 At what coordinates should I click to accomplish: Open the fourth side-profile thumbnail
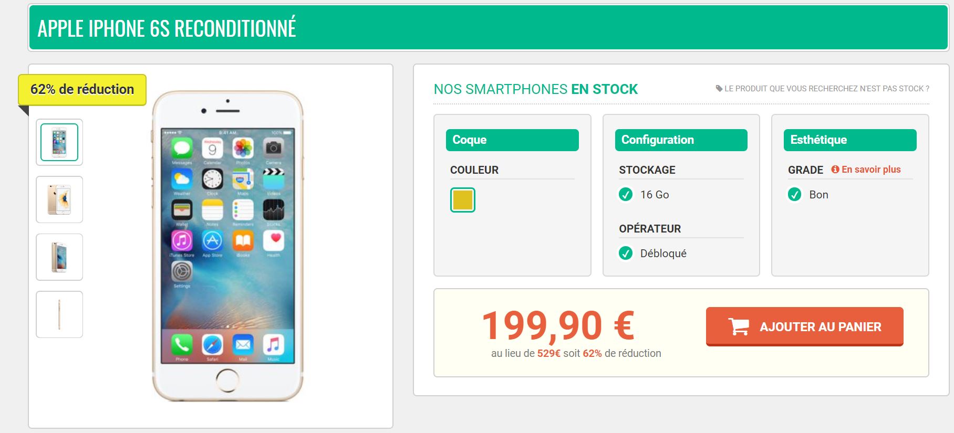click(x=59, y=314)
